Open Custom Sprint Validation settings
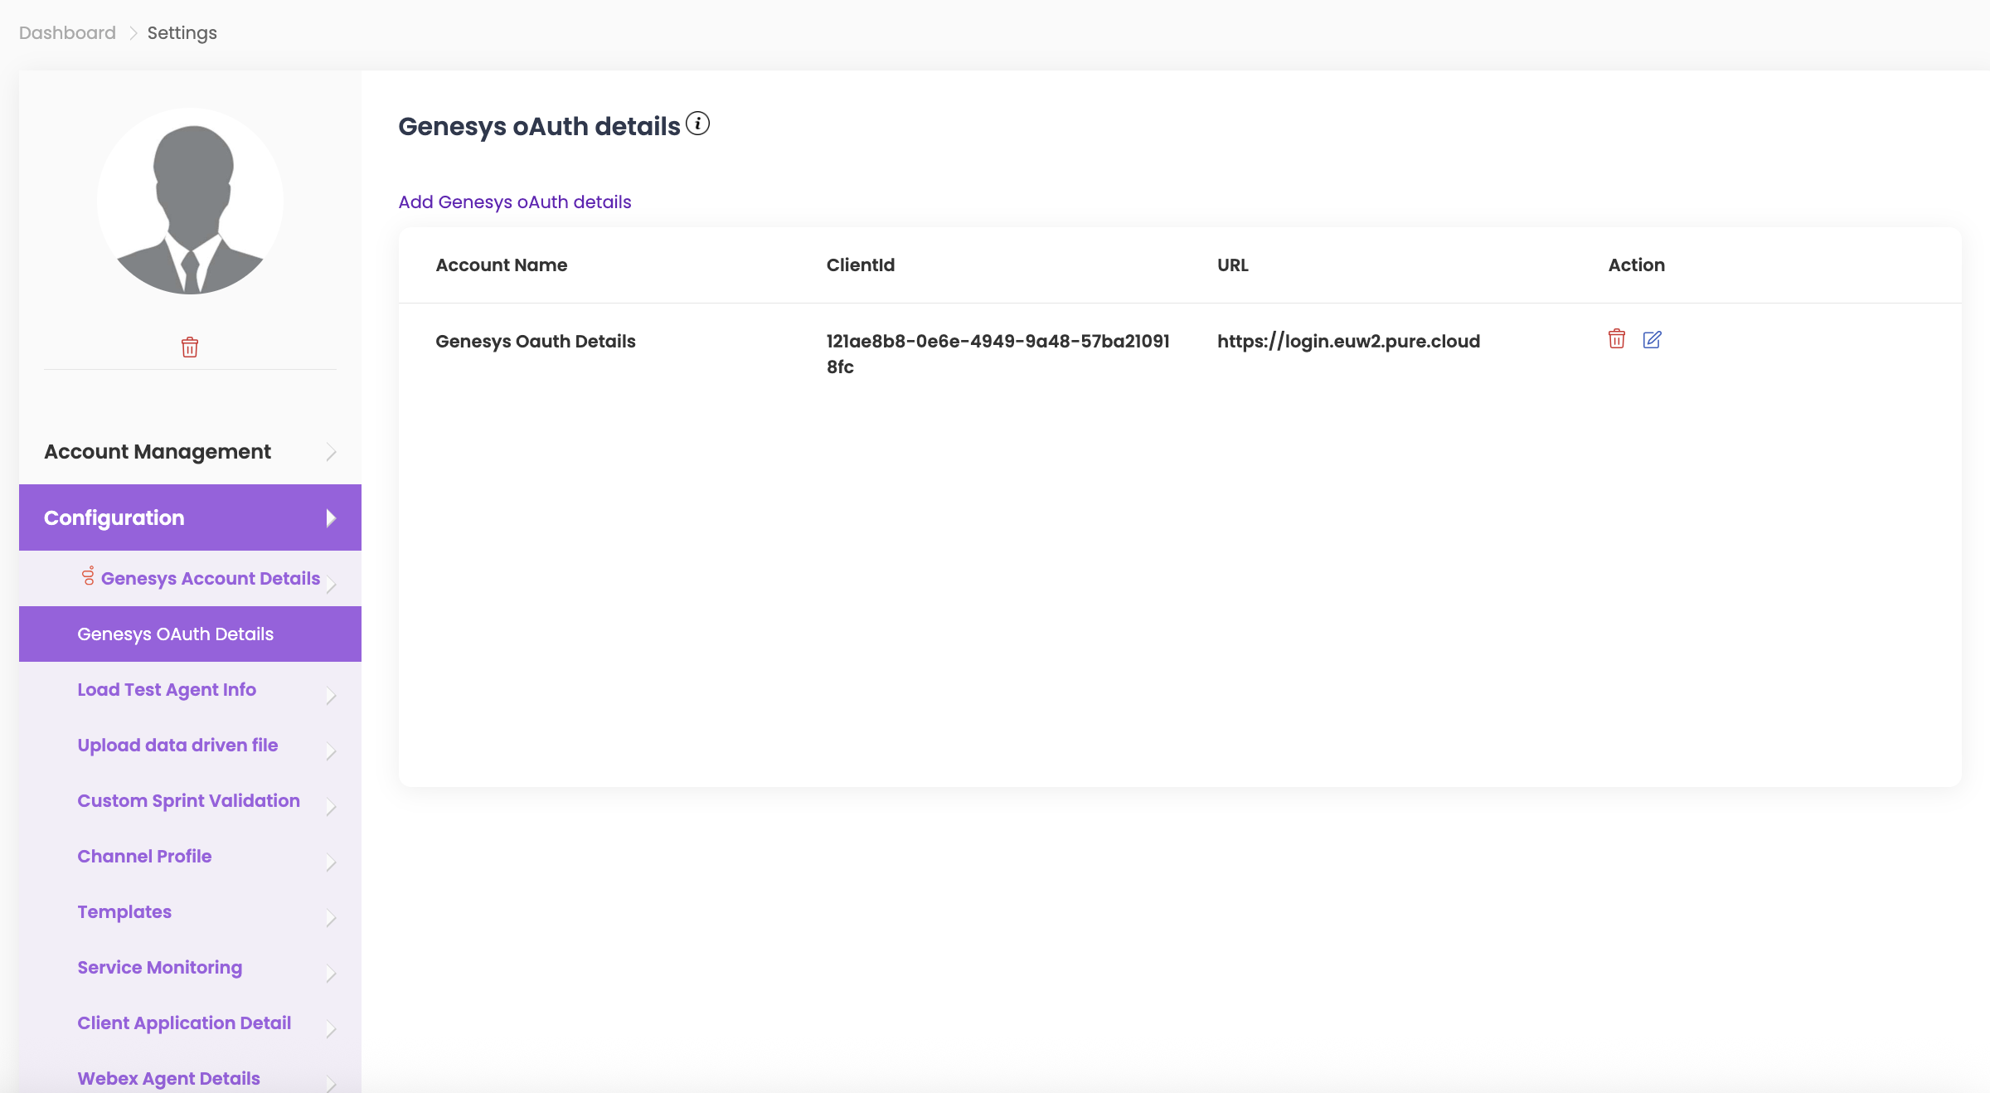This screenshot has width=1990, height=1093. coord(188,800)
